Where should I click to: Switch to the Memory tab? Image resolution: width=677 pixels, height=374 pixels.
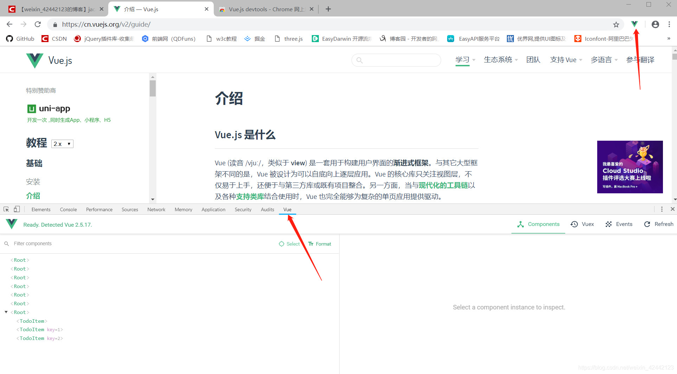(183, 209)
